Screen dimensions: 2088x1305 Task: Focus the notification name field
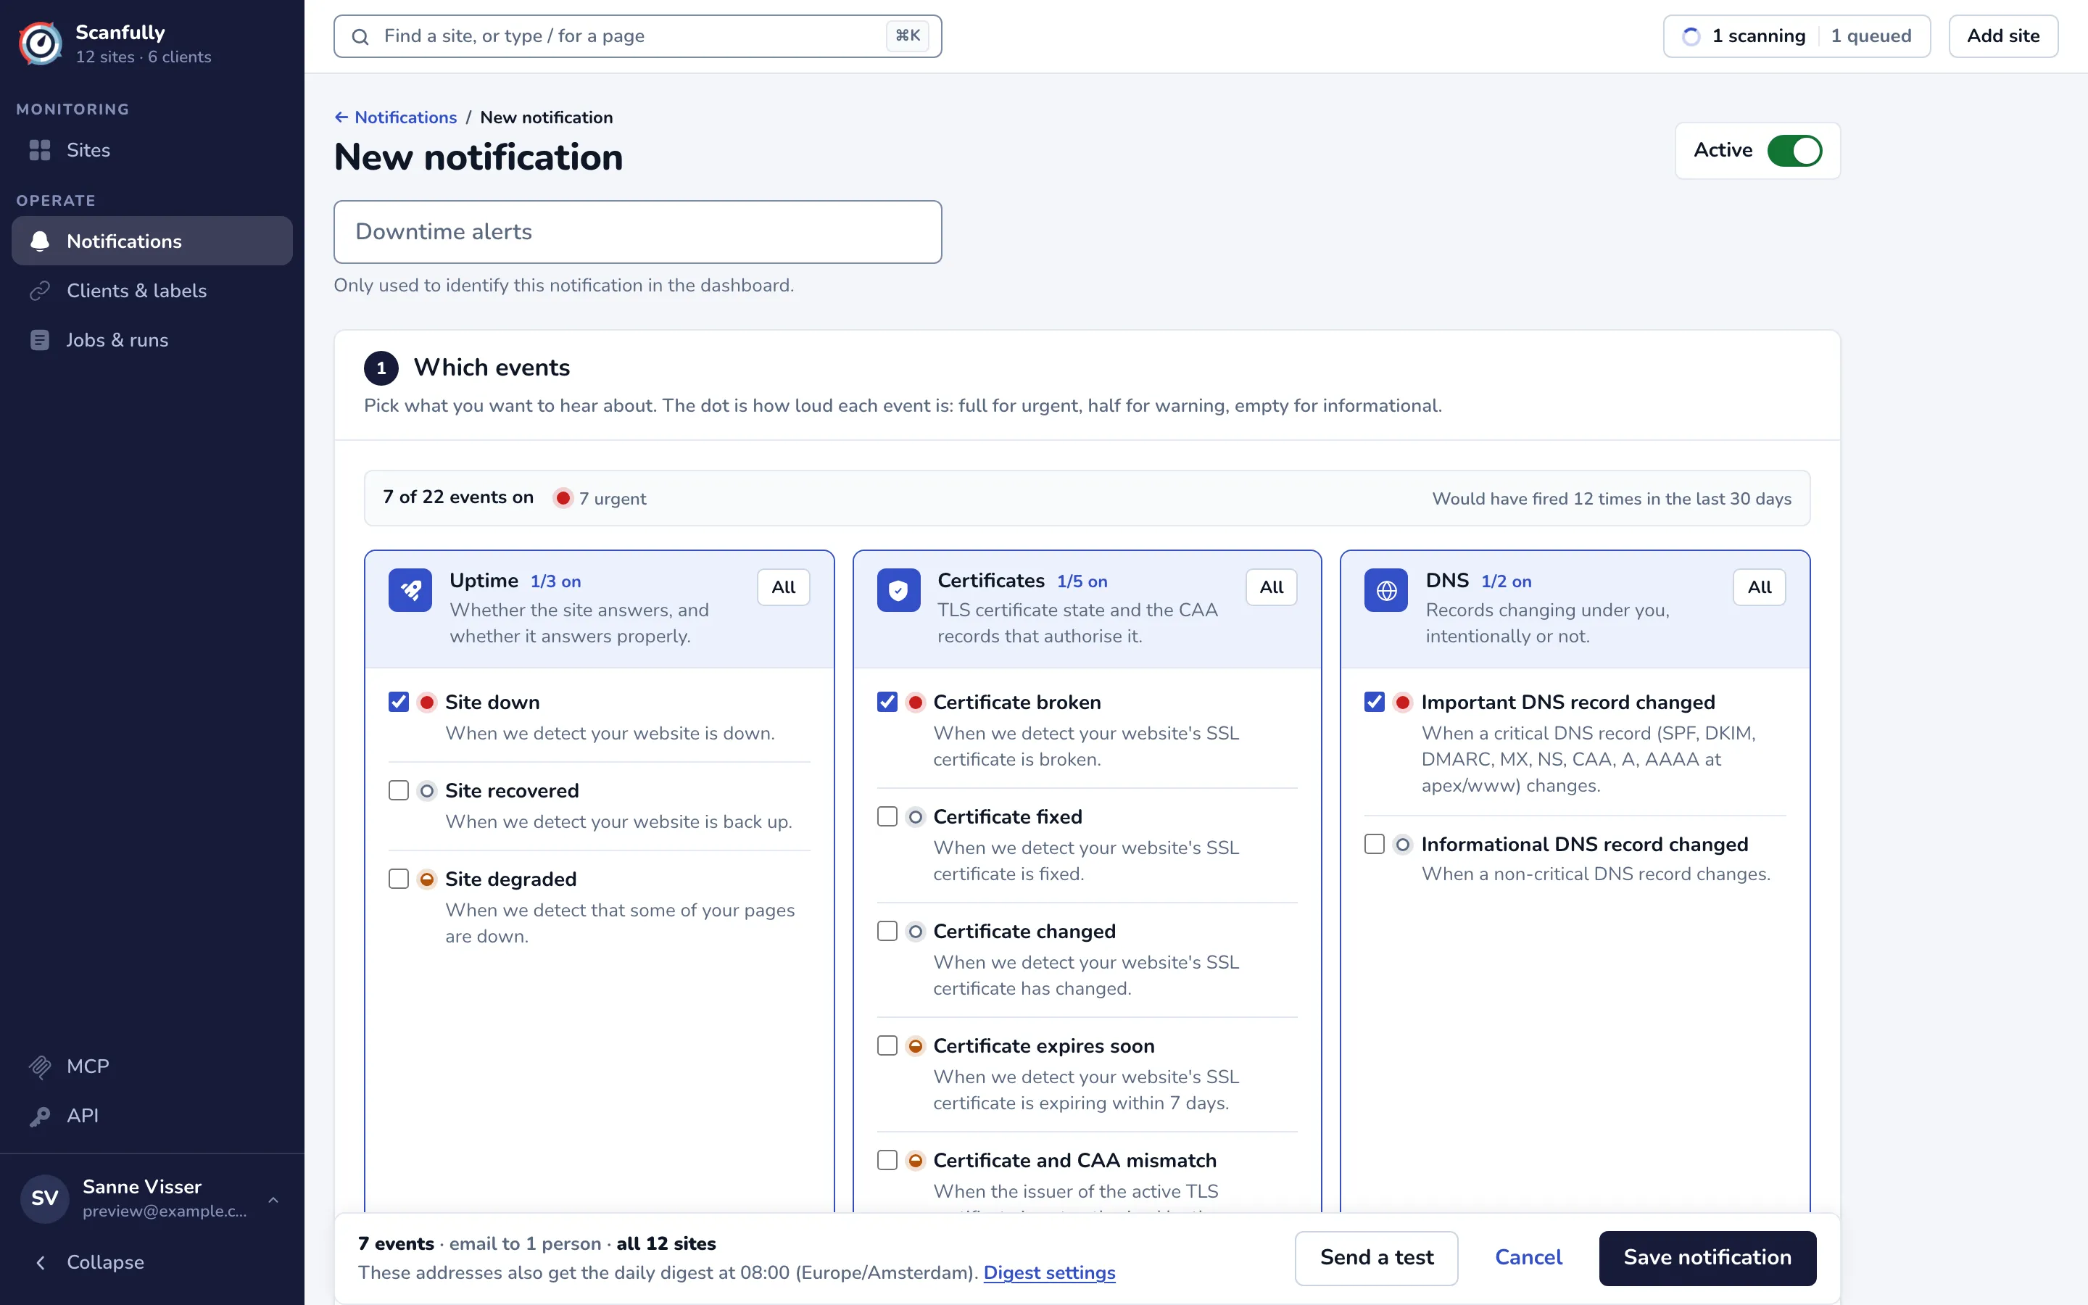pos(637,232)
